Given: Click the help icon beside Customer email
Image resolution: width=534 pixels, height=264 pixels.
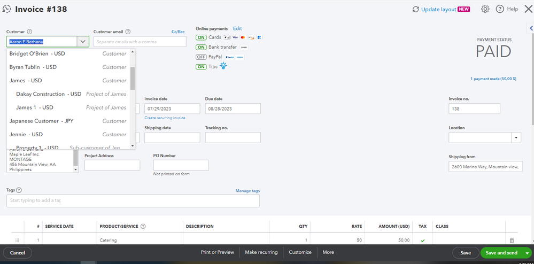Looking at the screenshot, I should [x=128, y=32].
